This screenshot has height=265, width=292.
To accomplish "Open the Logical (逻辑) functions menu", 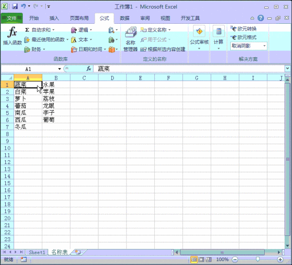I will click(82, 30).
